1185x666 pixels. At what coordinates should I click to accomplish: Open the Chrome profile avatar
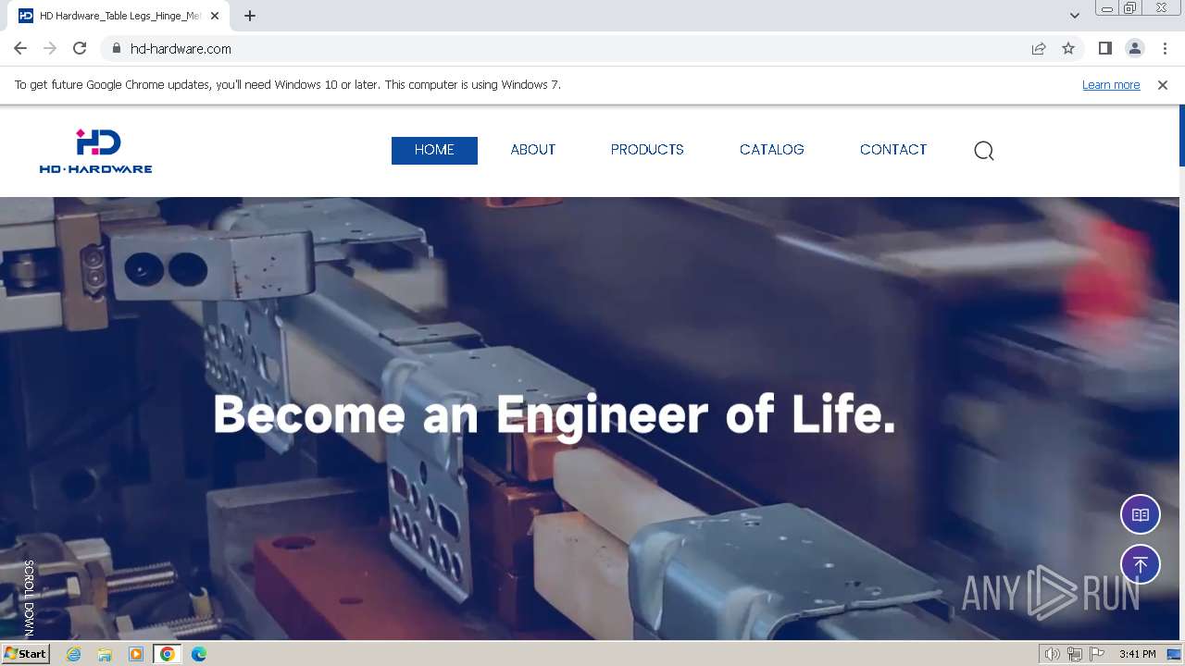click(x=1135, y=48)
